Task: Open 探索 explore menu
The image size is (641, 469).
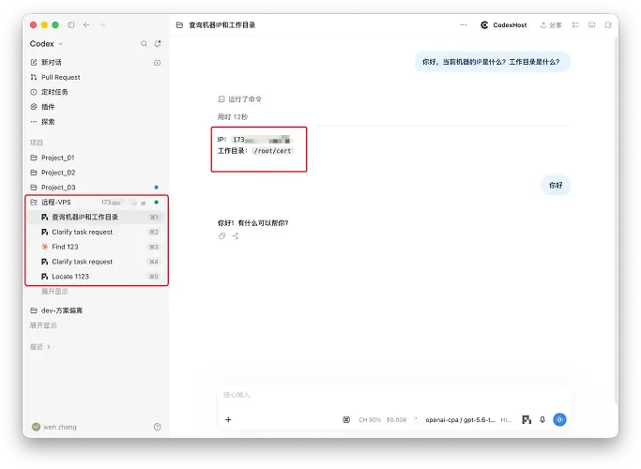Action: pos(48,122)
